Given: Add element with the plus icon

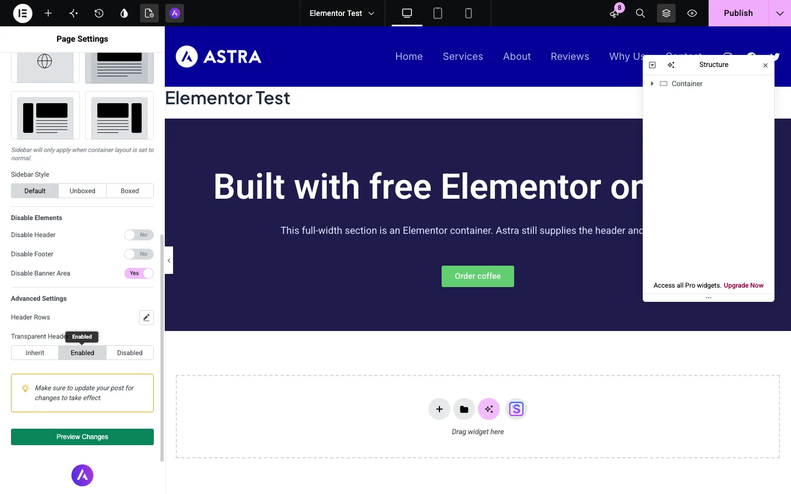Looking at the screenshot, I should coord(48,13).
